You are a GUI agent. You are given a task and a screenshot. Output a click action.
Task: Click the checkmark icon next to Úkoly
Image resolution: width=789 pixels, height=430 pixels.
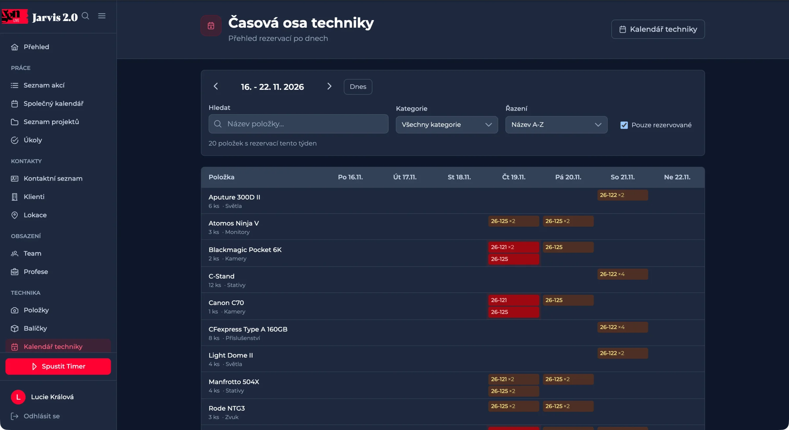point(14,140)
